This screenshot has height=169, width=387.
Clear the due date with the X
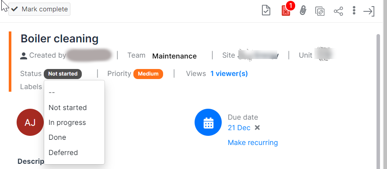[x=257, y=128]
